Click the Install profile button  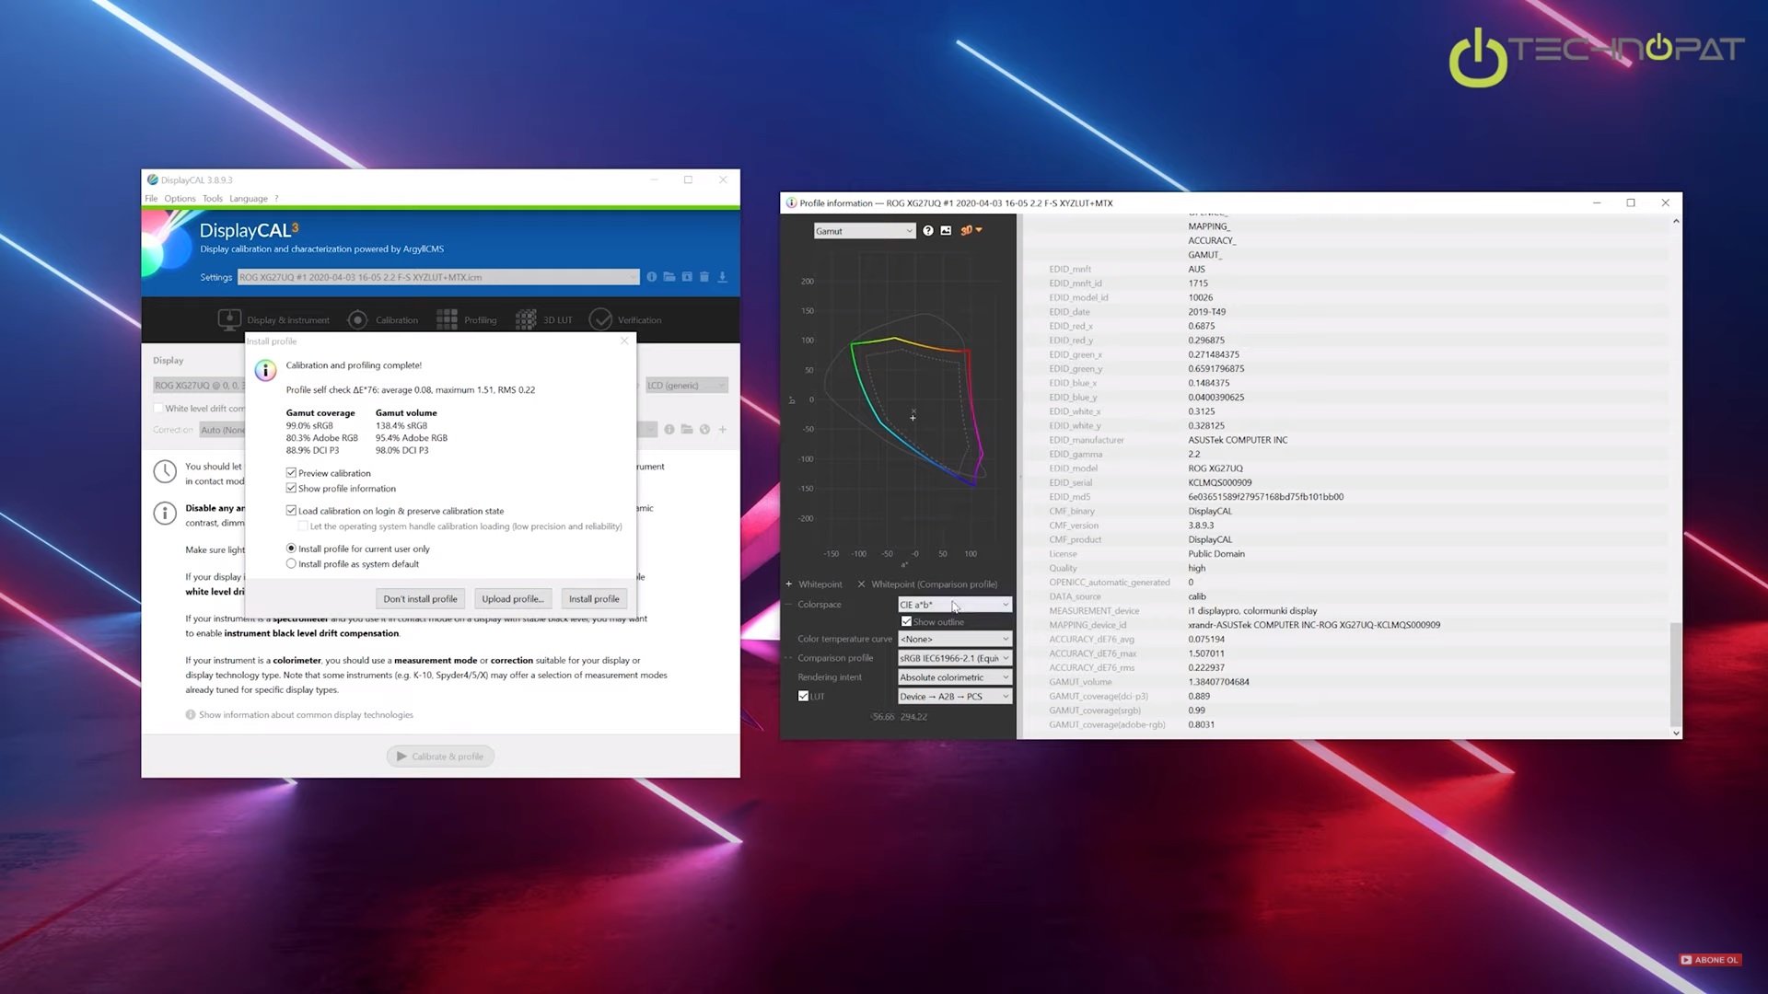(x=594, y=599)
